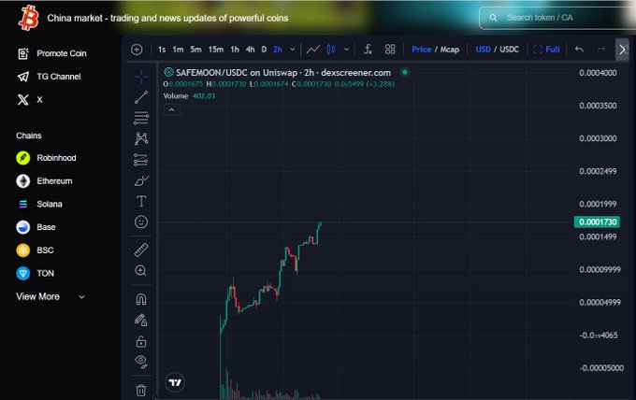Select the candlestick chart style icon

(x=331, y=50)
